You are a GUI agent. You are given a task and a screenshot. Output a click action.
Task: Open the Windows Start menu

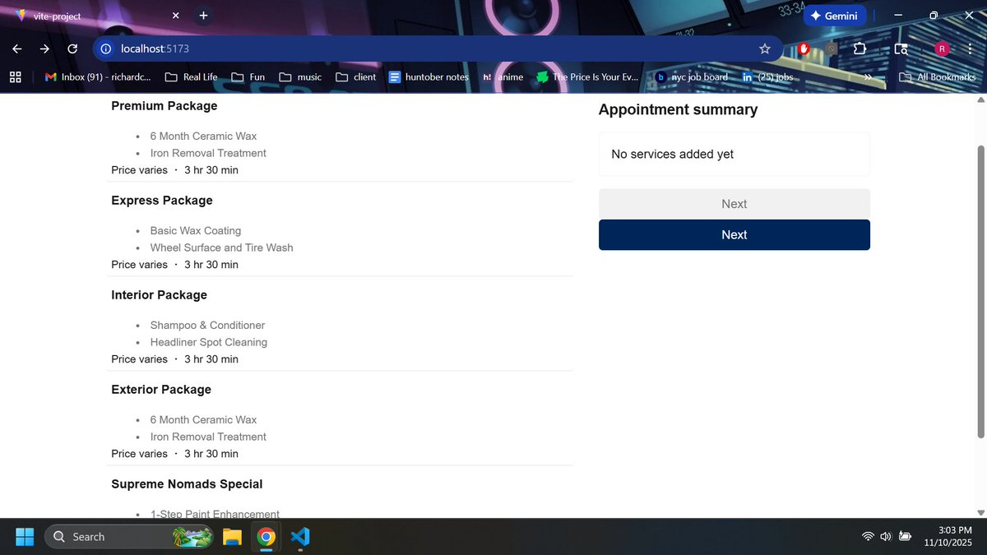(x=24, y=537)
